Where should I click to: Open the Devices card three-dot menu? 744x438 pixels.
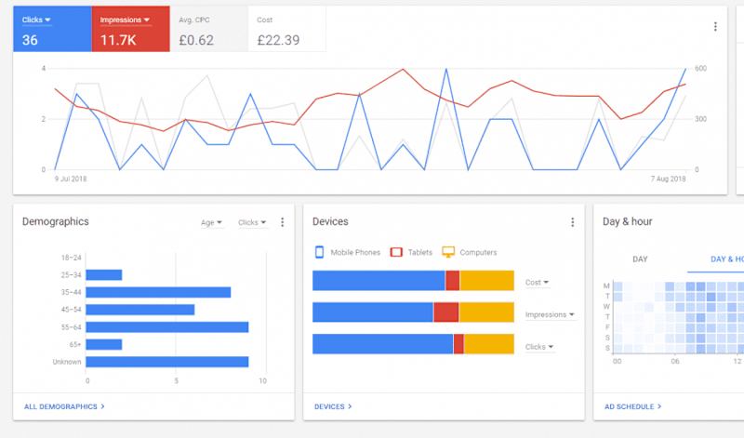(x=572, y=222)
